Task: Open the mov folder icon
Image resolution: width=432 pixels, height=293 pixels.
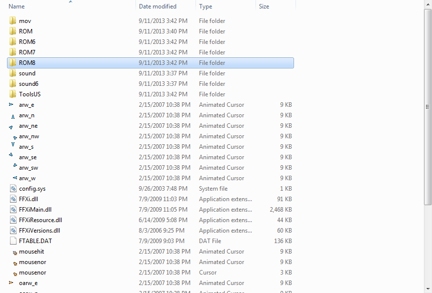Action: pyautogui.click(x=13, y=21)
